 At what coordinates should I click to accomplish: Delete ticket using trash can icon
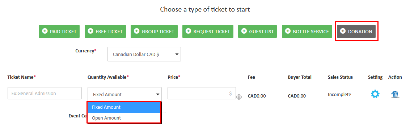click(x=395, y=94)
